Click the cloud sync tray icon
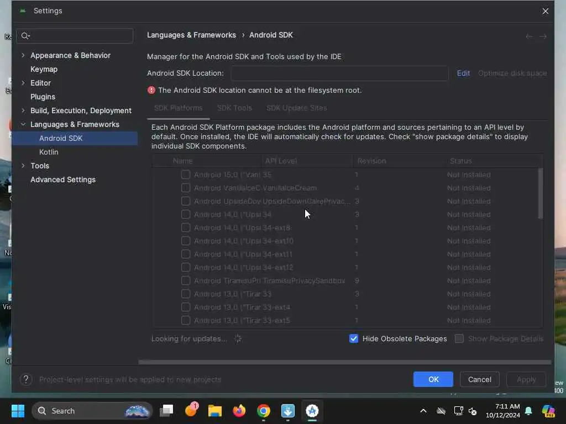The image size is (566, 424). [441, 411]
